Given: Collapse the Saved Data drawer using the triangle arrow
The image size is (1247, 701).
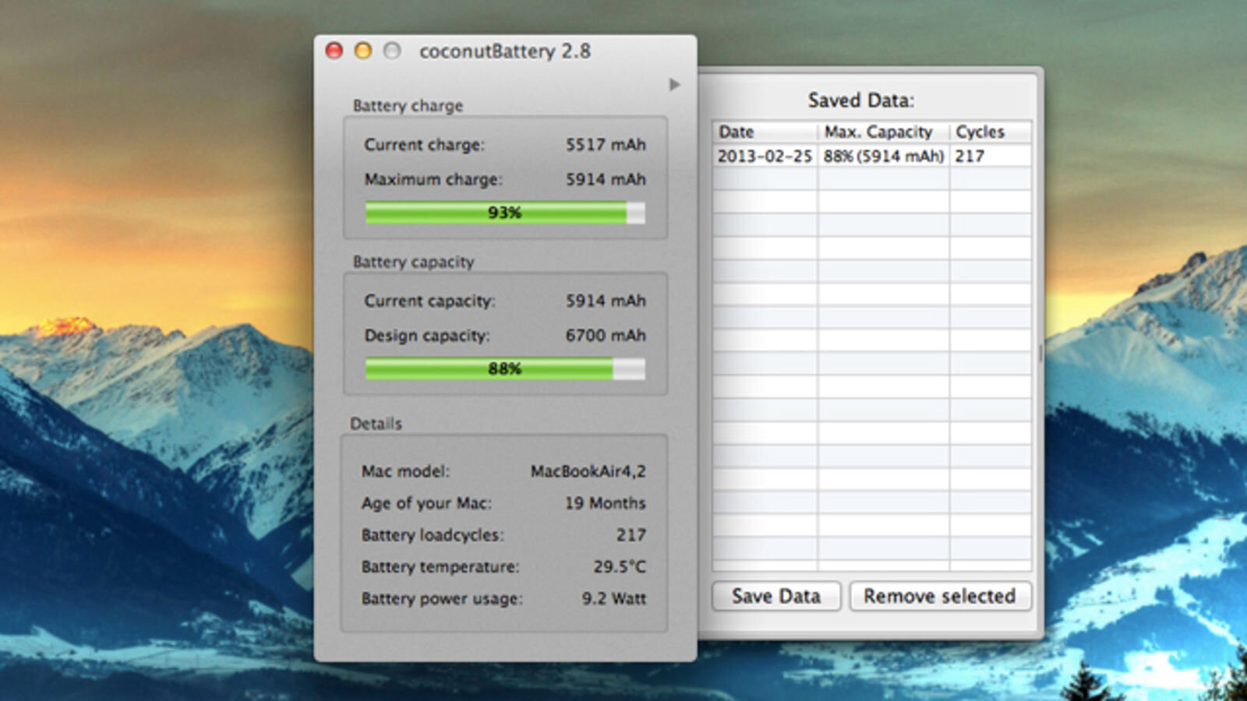Looking at the screenshot, I should pos(674,84).
